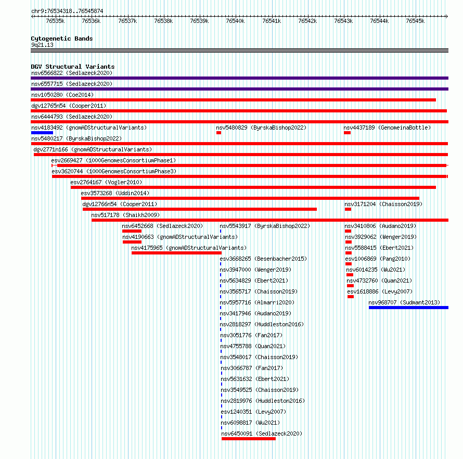Select nsv6014235 (Wu2021) label
463x459 pixels.
(376, 270)
